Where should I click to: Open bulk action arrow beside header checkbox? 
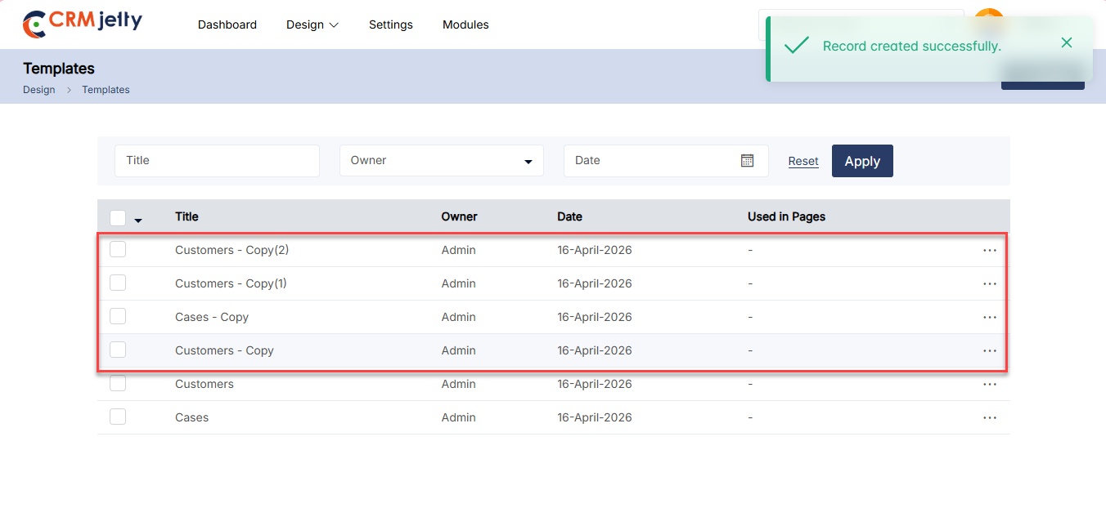coord(138,221)
